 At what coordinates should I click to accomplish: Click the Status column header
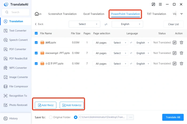(x=162, y=33)
